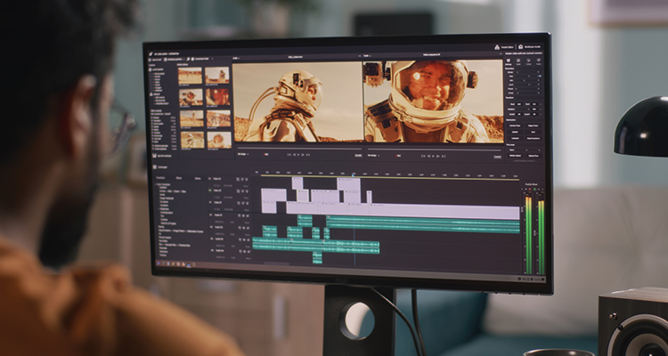
Task: Jump to end in the right viewer
Action: click(443, 157)
